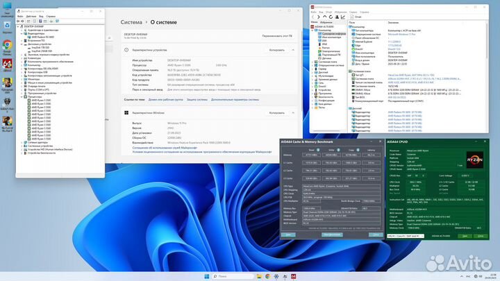Click the taskbar search box

pyautogui.click(x=233, y=276)
